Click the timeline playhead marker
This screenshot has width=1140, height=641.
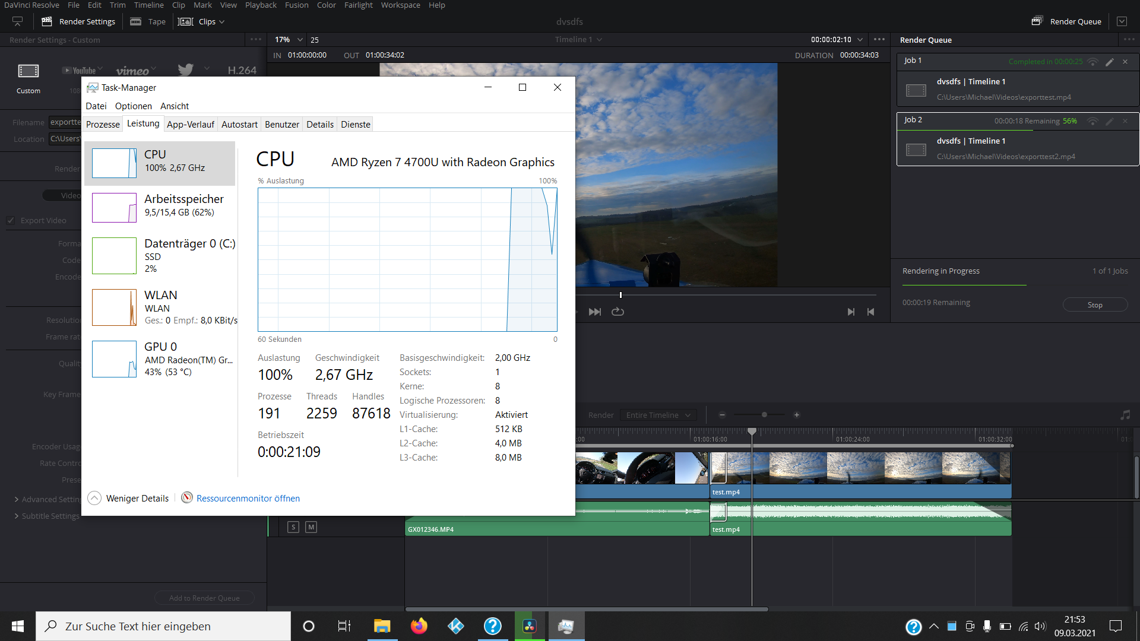click(x=752, y=431)
